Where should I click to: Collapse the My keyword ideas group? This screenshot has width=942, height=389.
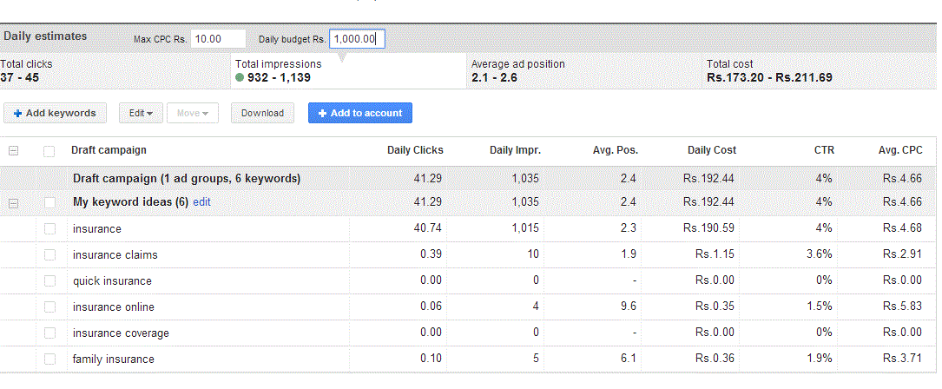pos(13,203)
